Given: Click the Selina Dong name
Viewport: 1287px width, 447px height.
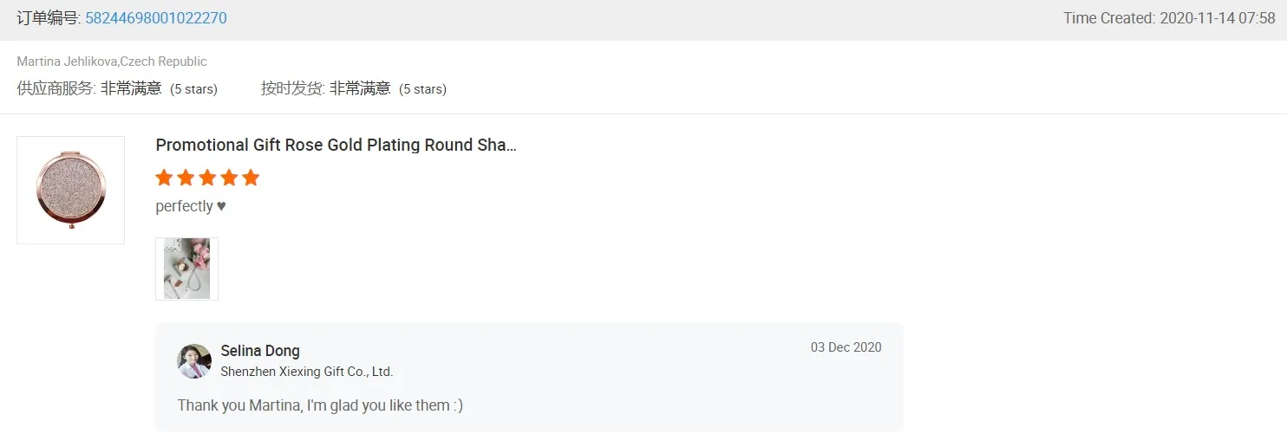Looking at the screenshot, I should 260,351.
